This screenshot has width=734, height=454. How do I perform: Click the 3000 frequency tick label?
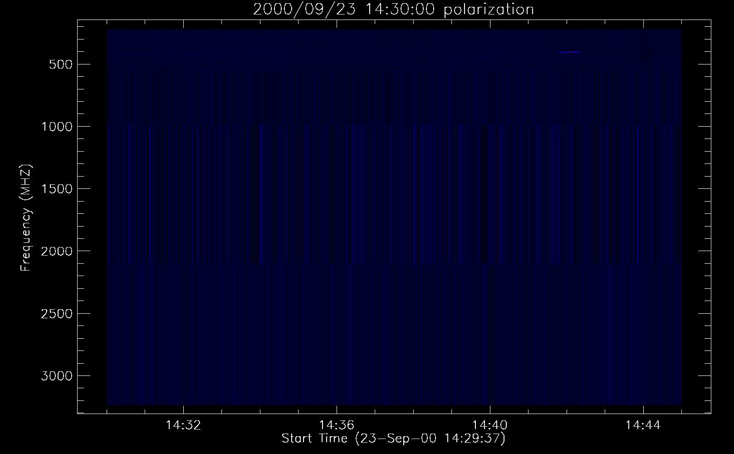(x=57, y=376)
